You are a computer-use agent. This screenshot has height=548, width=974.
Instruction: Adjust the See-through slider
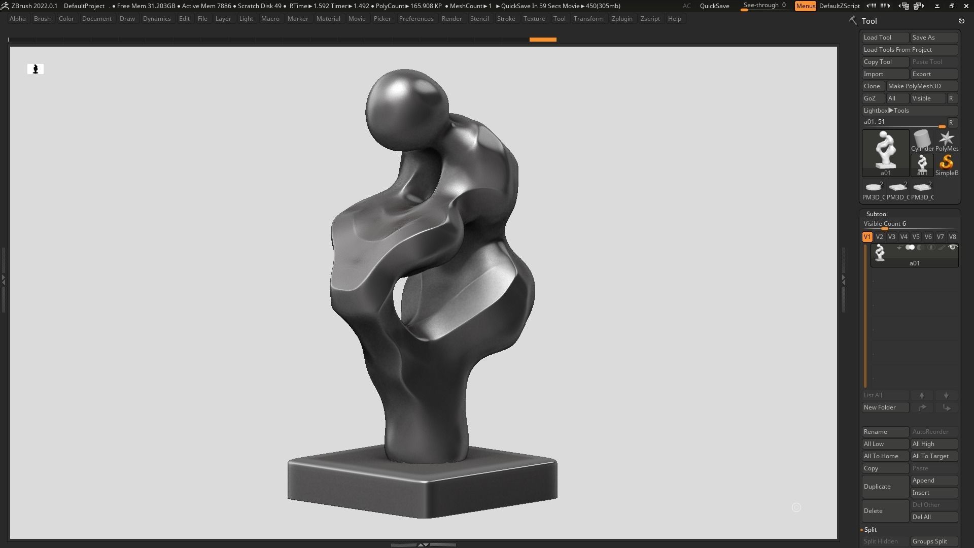click(x=765, y=6)
